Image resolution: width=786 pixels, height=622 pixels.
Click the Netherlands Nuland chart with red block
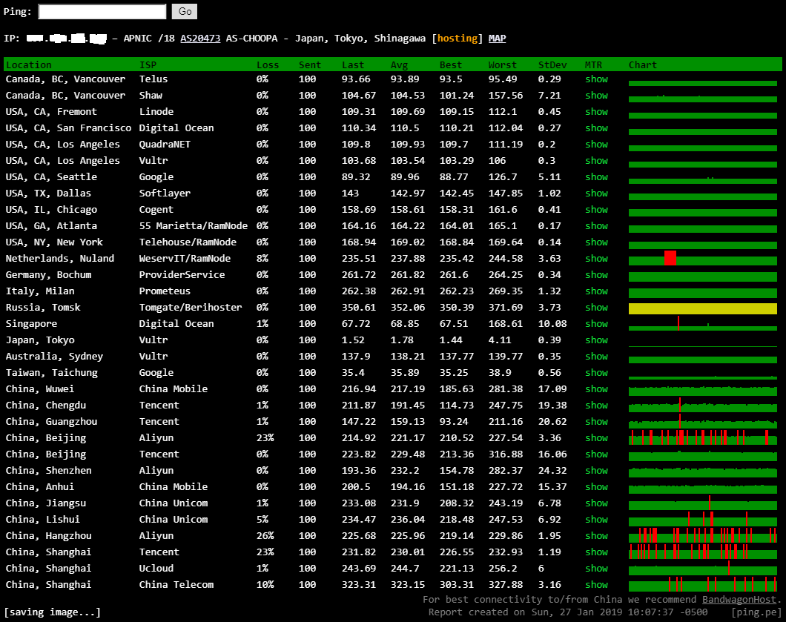703,258
